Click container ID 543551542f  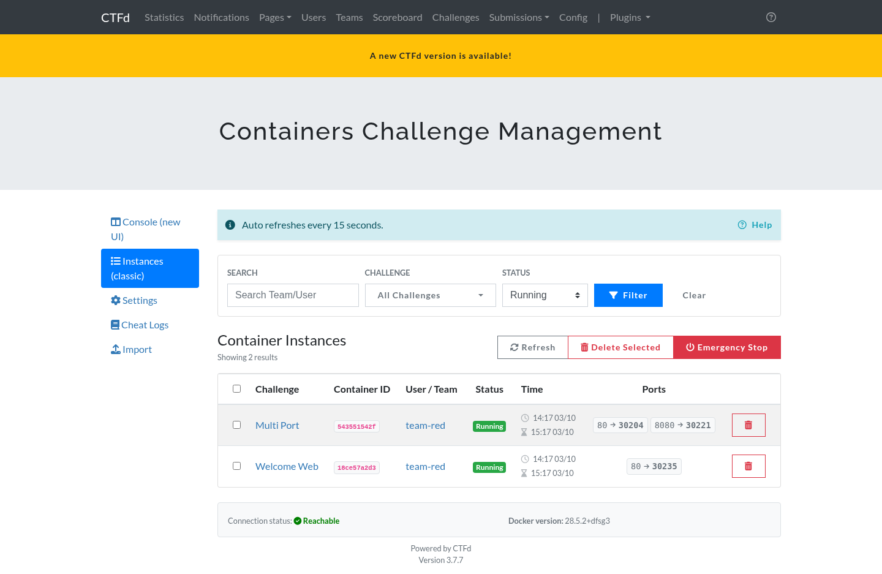point(356,426)
